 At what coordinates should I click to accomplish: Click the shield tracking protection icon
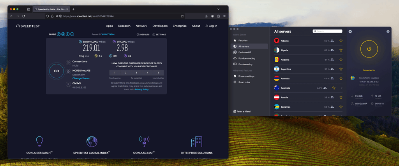coord(48,16)
